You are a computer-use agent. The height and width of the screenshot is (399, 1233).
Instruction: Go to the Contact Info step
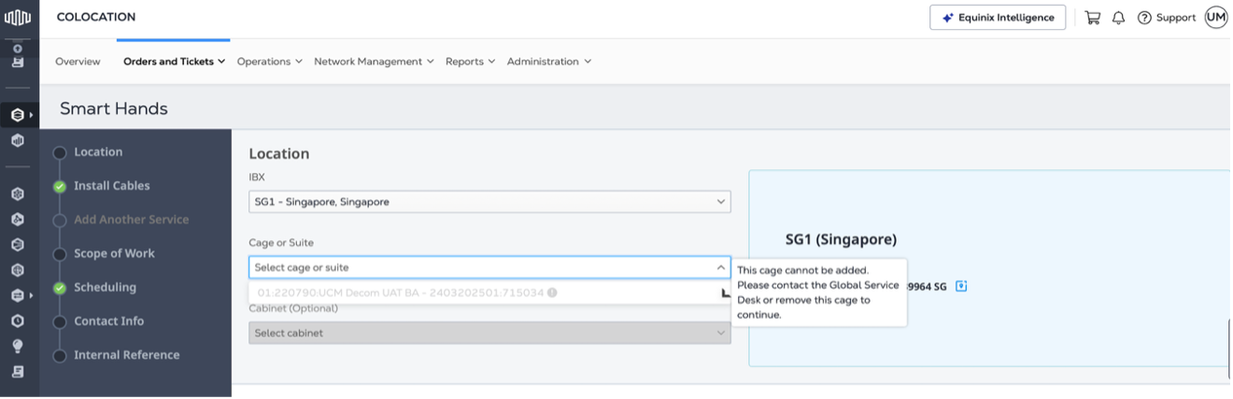(x=108, y=321)
